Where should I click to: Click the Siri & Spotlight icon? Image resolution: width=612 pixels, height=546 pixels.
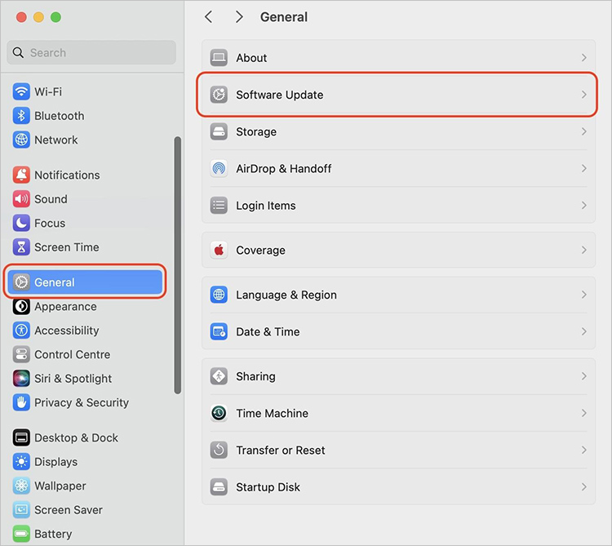[x=21, y=379]
